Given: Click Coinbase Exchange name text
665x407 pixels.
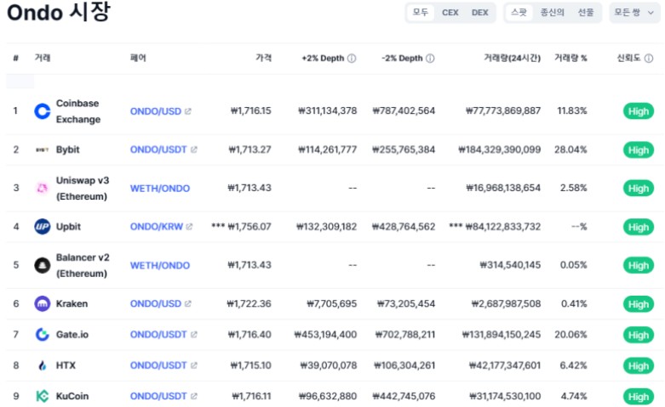Looking at the screenshot, I should [x=78, y=111].
